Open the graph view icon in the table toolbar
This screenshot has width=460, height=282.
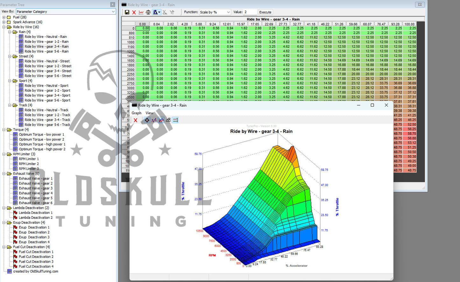point(141,12)
